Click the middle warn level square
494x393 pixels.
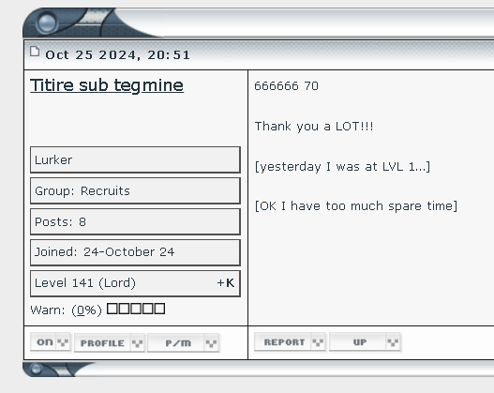136,309
